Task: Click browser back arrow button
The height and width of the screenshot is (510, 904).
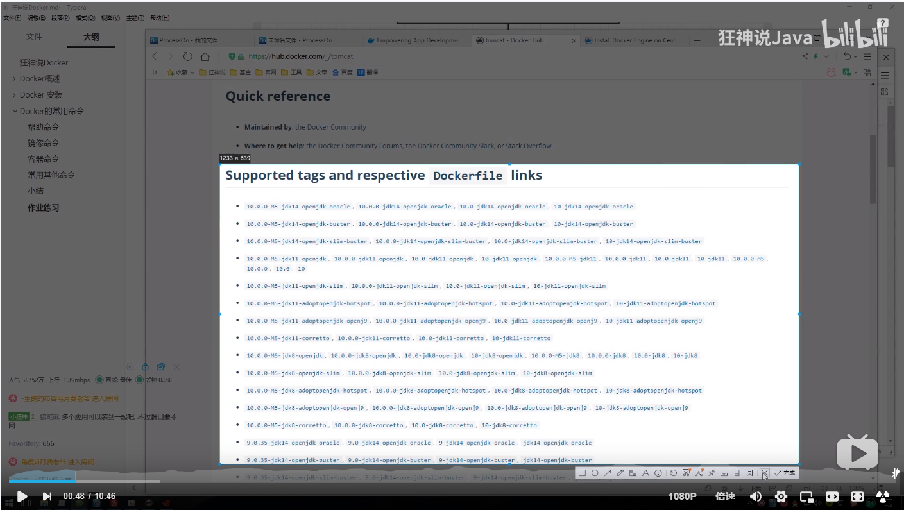Action: pyautogui.click(x=155, y=56)
